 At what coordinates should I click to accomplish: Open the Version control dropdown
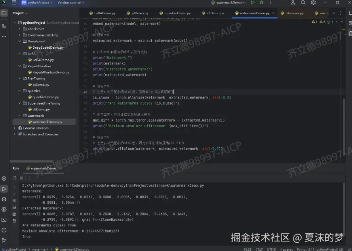(x=71, y=3)
